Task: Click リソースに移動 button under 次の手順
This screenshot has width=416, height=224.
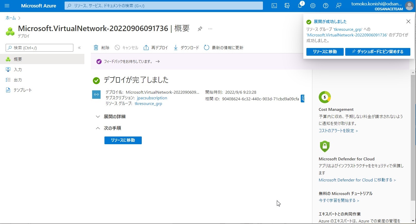Action: tap(123, 140)
